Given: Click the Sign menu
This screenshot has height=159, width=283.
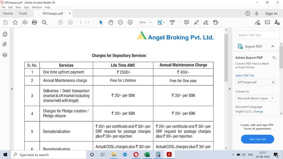Looking at the screenshot, I should pyautogui.click(x=27, y=7).
